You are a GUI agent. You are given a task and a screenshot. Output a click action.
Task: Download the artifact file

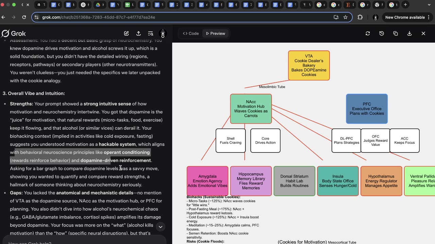(x=410, y=34)
